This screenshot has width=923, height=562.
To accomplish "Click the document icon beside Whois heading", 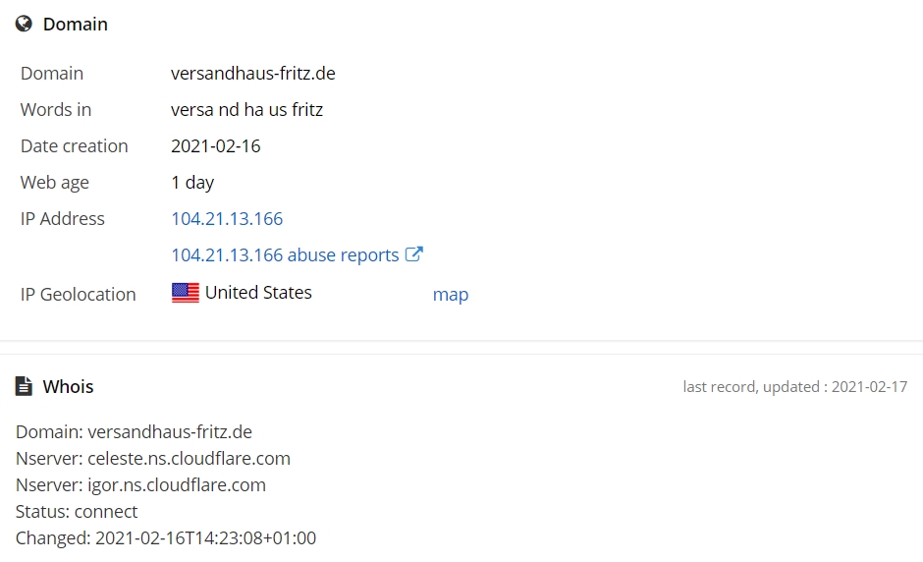I will 24,386.
